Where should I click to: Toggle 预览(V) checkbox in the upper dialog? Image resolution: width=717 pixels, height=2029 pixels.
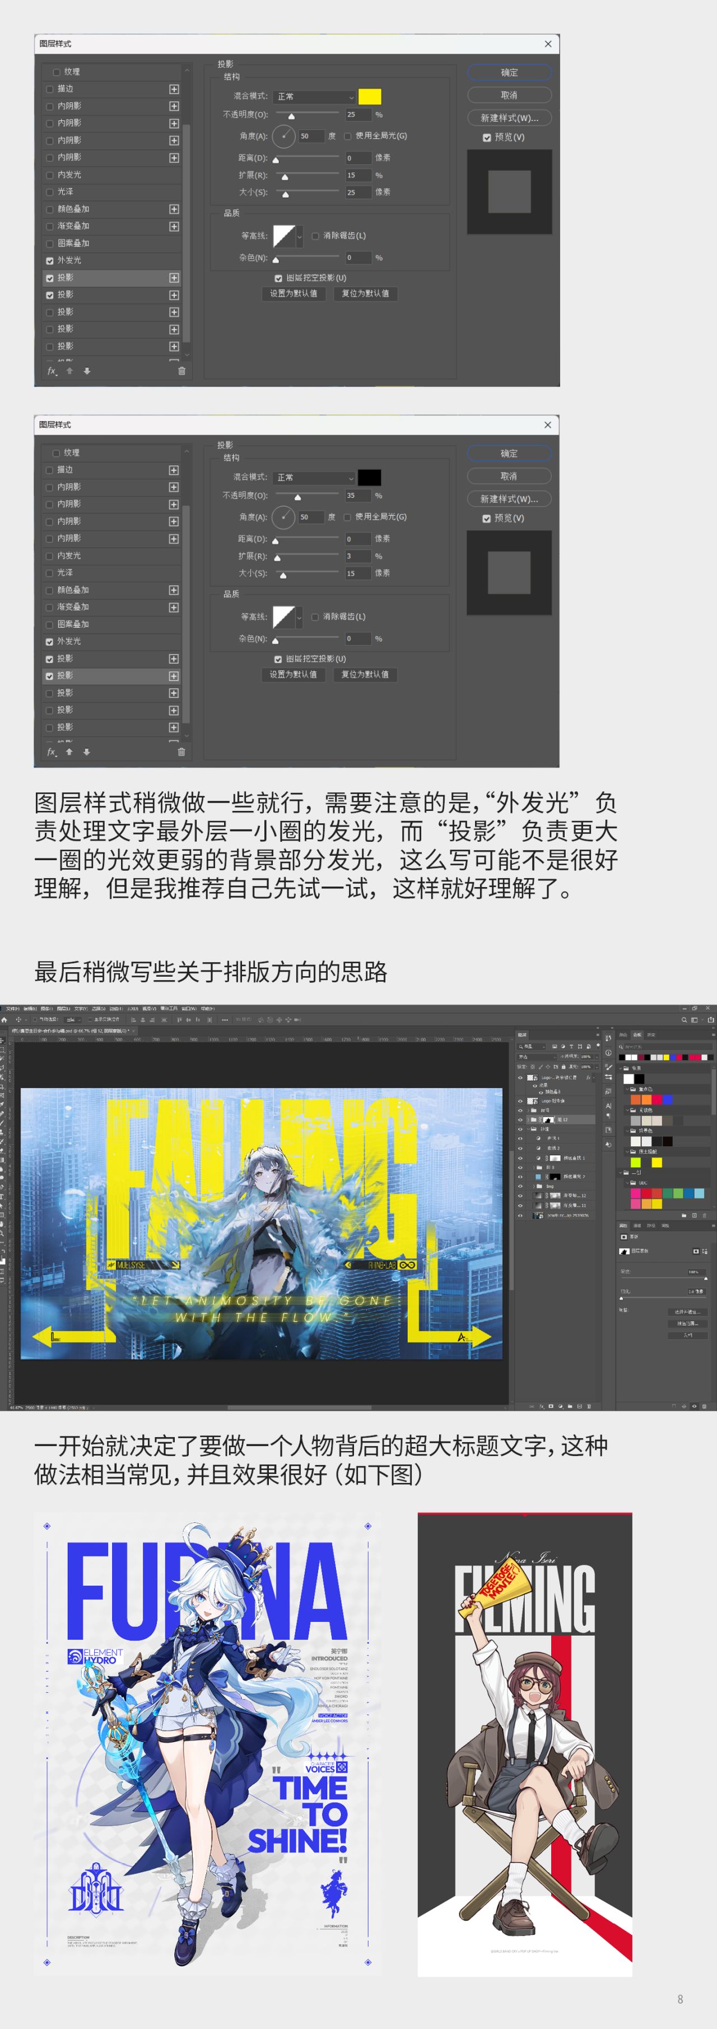coord(487,137)
